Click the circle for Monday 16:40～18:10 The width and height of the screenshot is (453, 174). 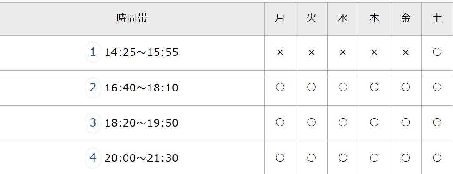click(280, 88)
